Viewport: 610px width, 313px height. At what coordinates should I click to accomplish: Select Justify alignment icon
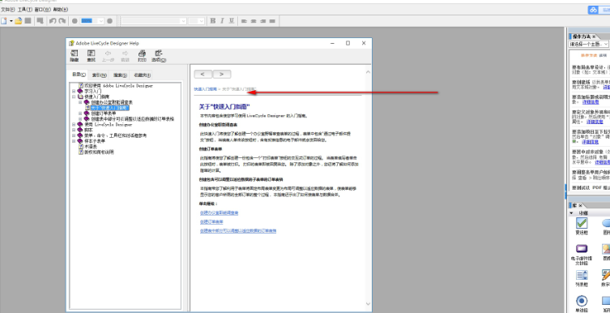[273, 21]
